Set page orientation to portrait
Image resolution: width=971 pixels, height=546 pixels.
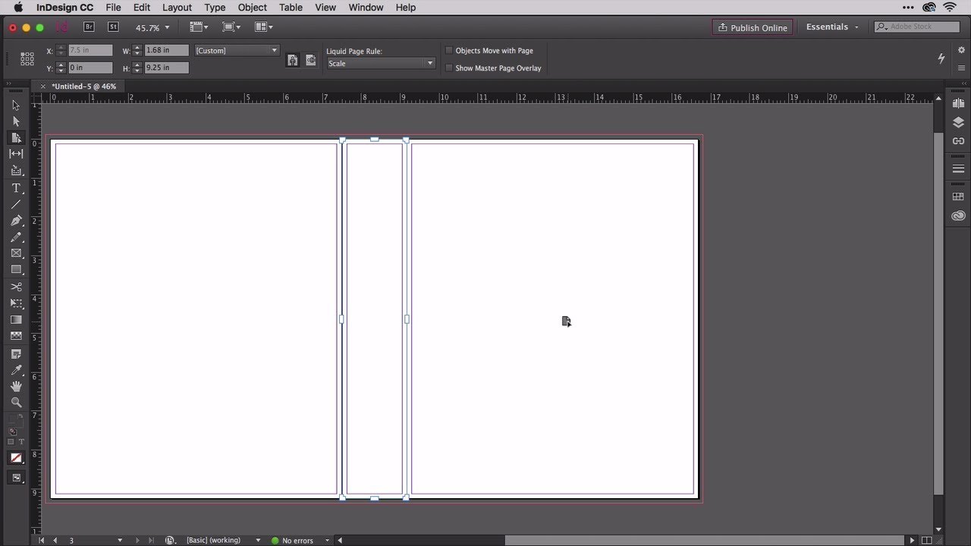pos(293,61)
